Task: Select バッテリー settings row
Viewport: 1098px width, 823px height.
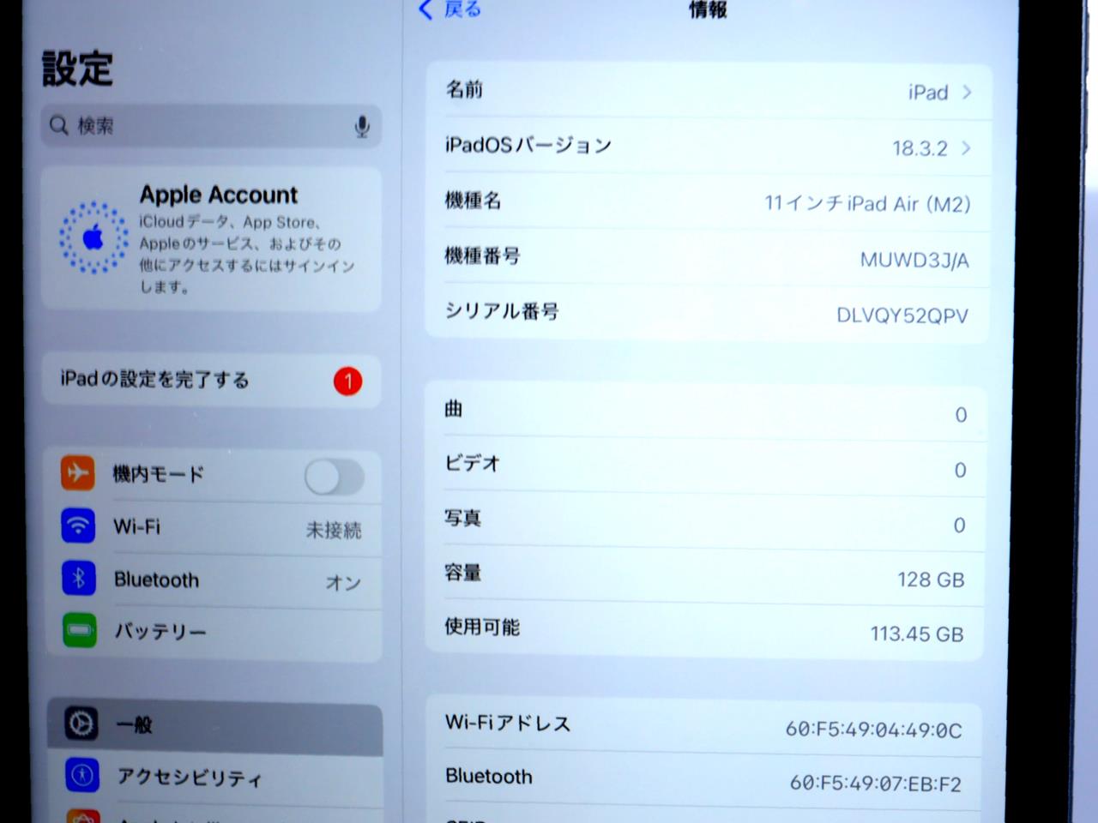Action: tap(213, 633)
